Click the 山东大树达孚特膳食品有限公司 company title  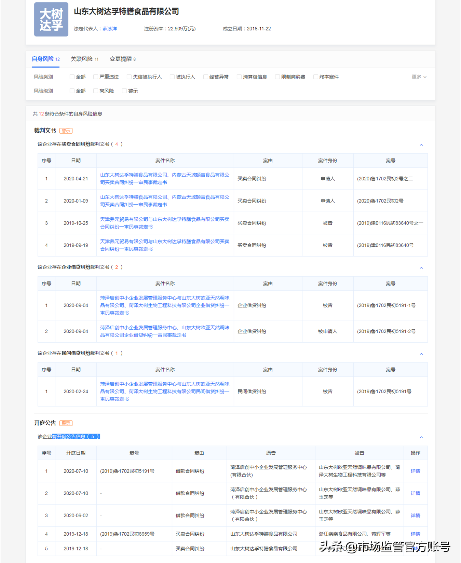[126, 12]
